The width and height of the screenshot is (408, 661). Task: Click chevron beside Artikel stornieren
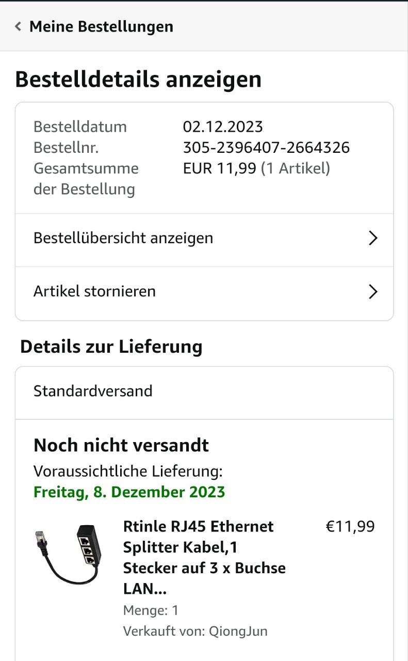coord(373,292)
